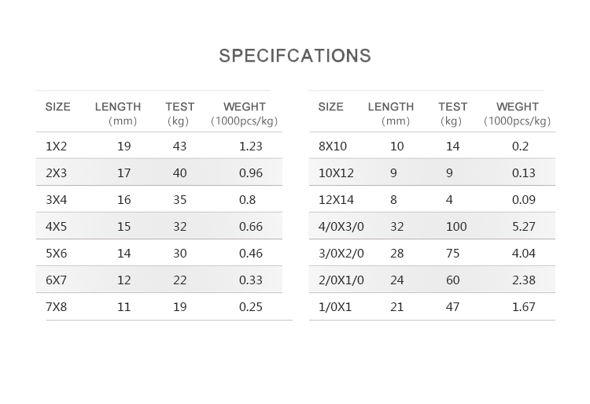This screenshot has width=590, height=404.
Task: Click the 12X14 size cell
Action: point(336,199)
